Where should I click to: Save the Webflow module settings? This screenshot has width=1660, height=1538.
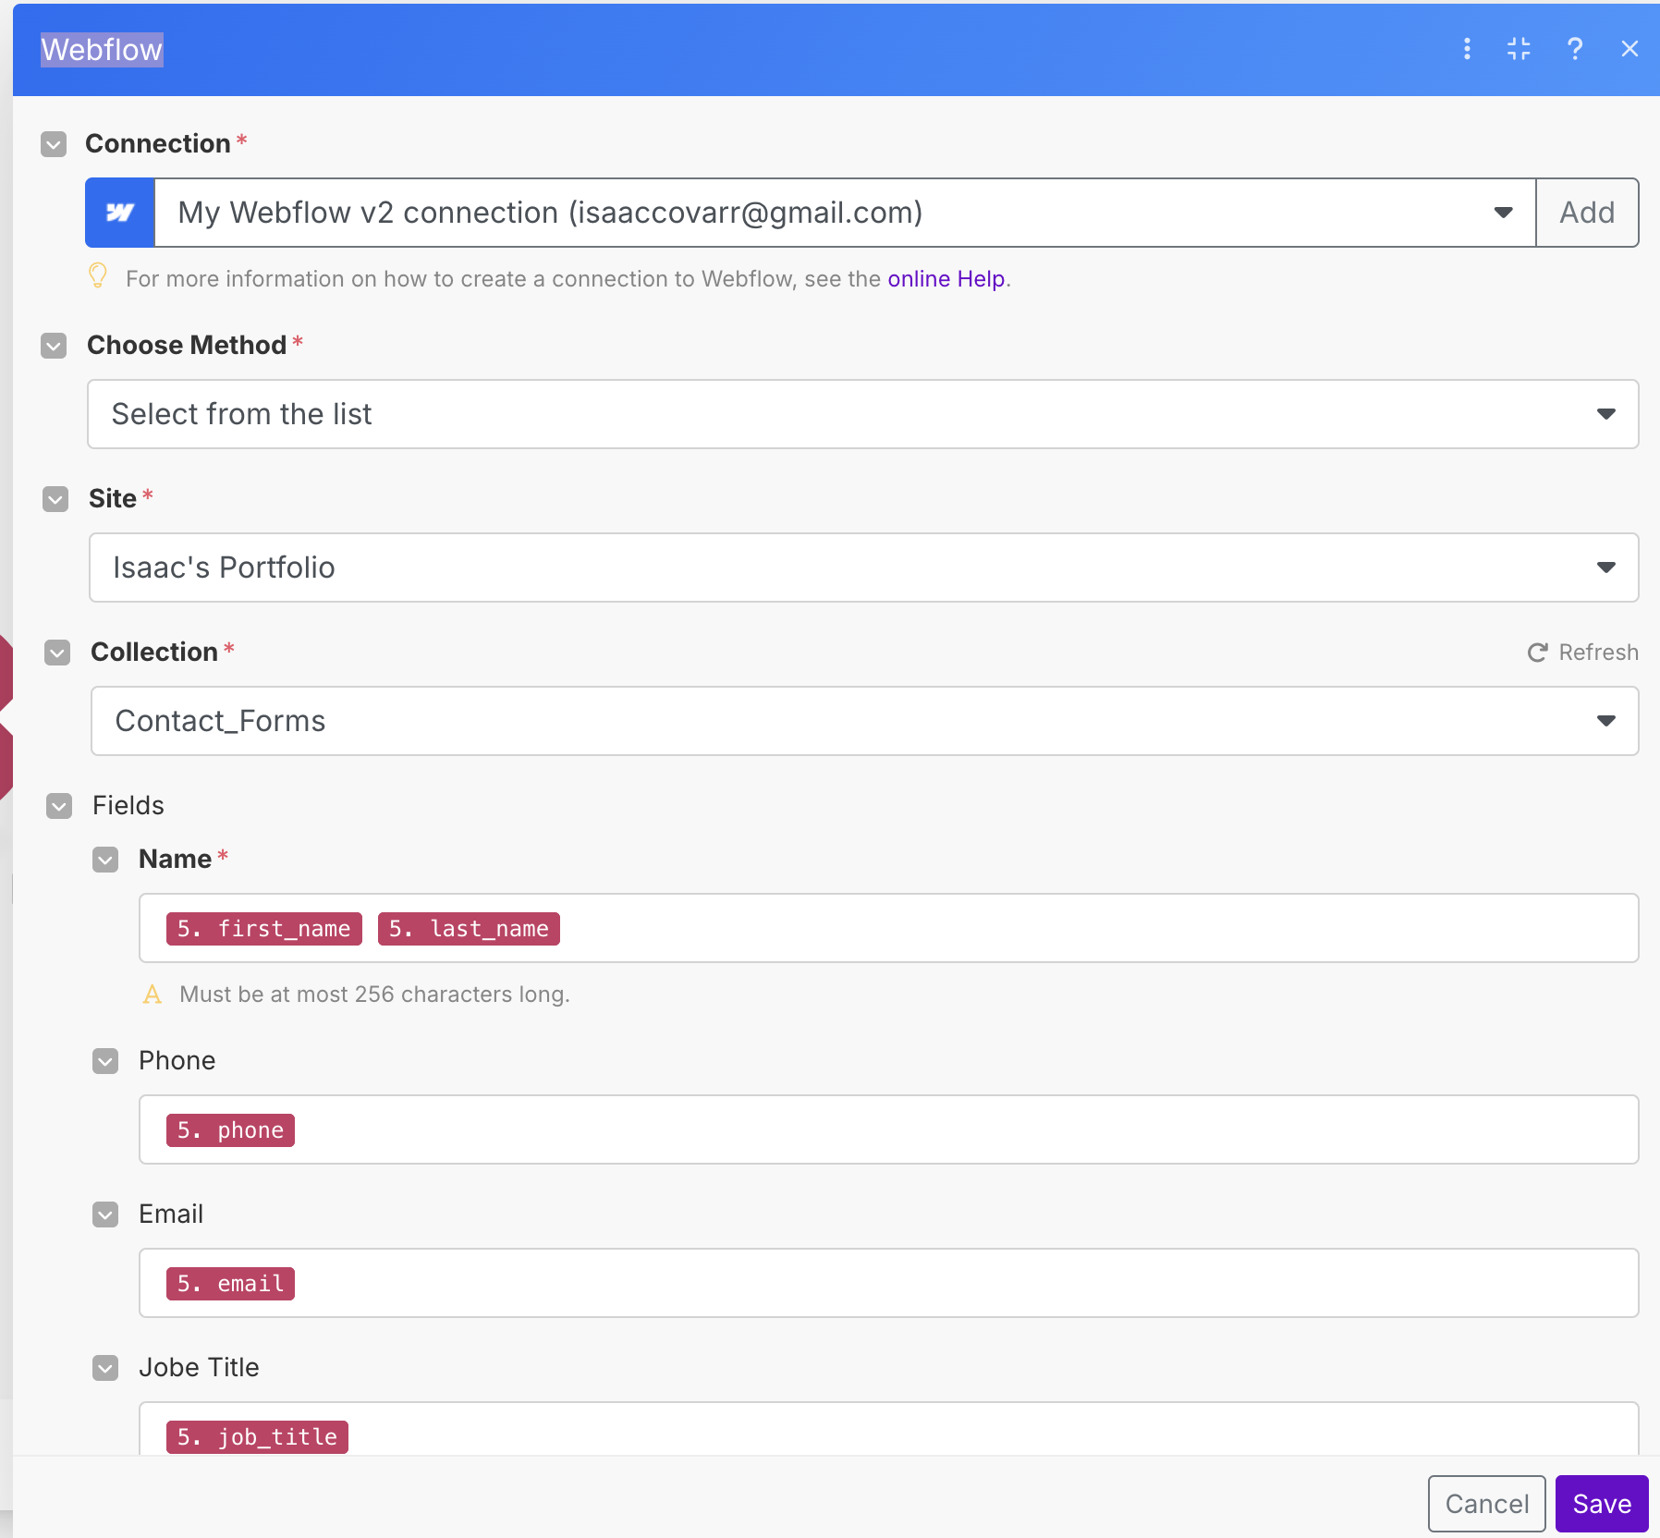pyautogui.click(x=1602, y=1504)
